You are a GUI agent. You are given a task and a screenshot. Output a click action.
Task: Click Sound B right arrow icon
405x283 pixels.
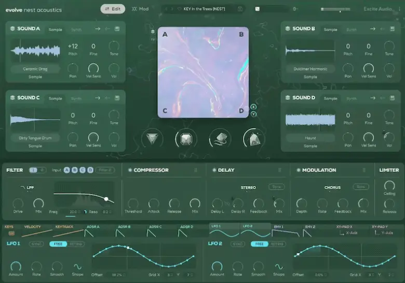tap(373, 29)
